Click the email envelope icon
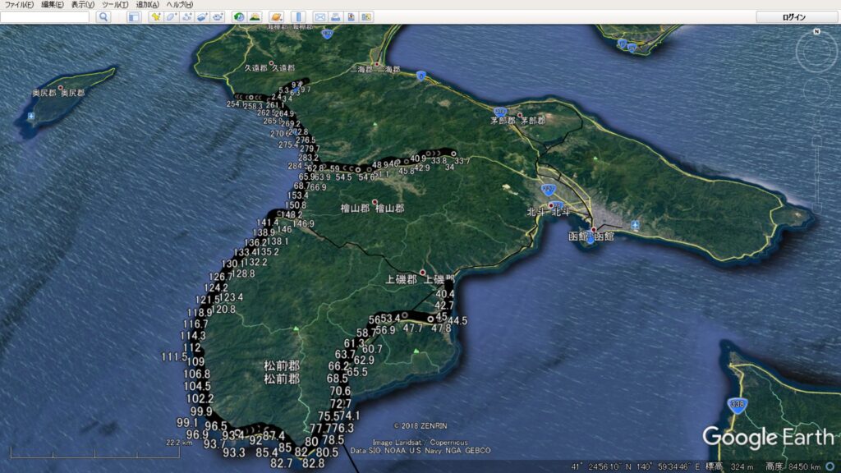This screenshot has width=841, height=473. point(320,16)
